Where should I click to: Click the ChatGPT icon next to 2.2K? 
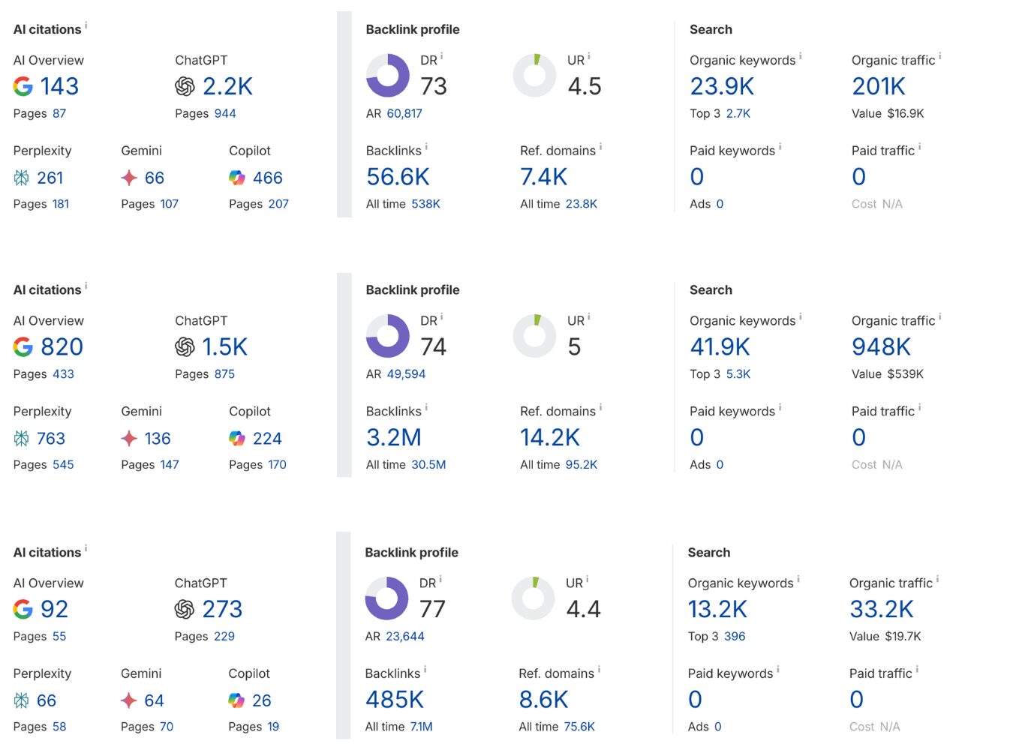point(185,86)
